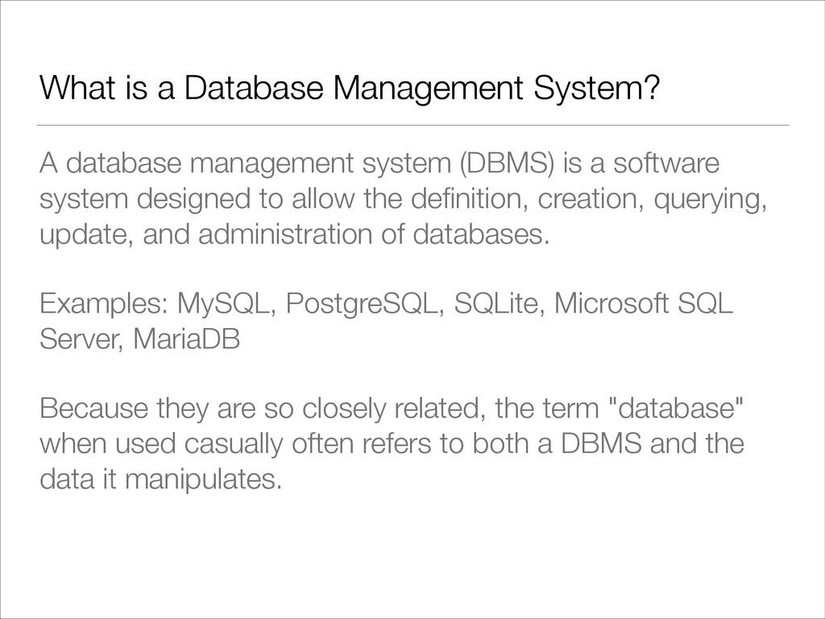The height and width of the screenshot is (619, 825).
Task: Click the "MySQL," example
Action: [226, 305]
